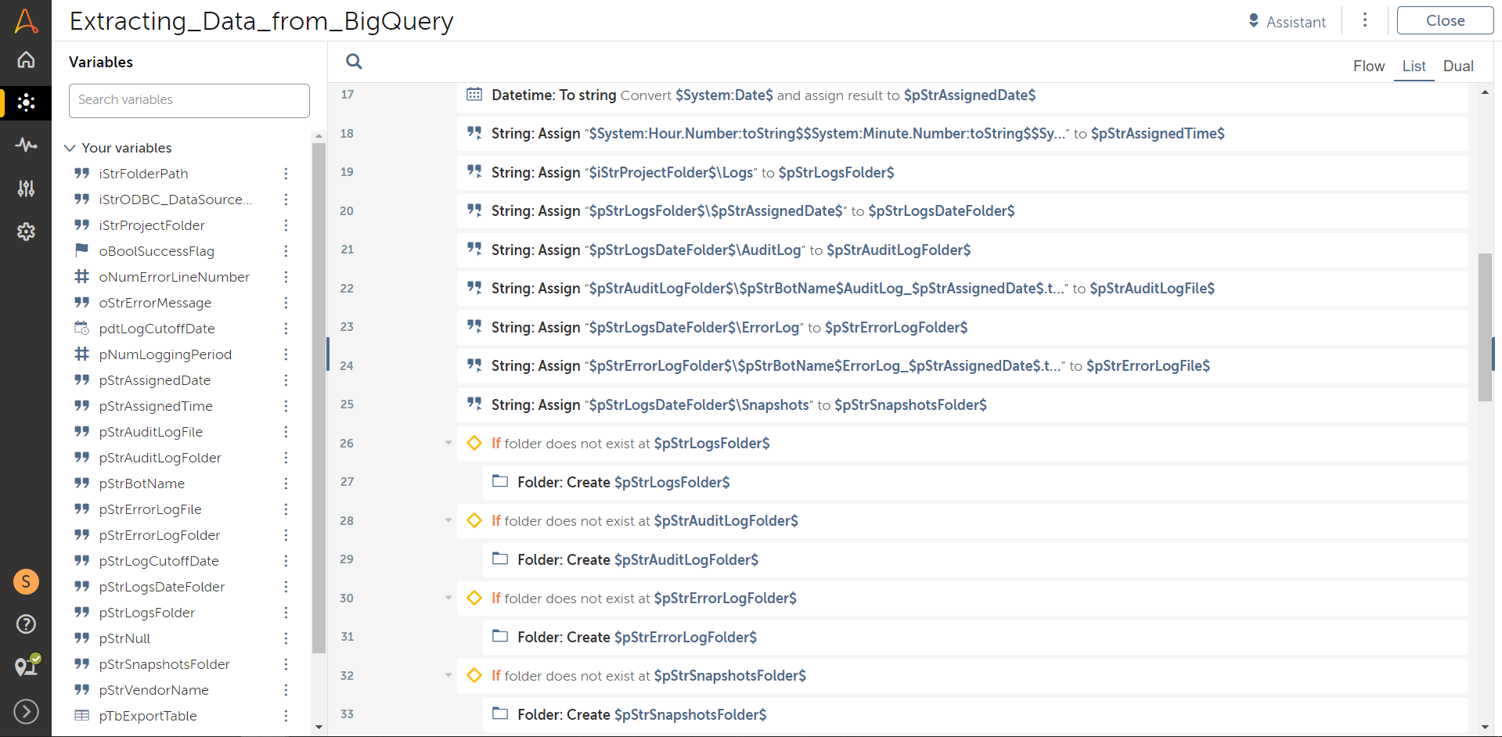Open three-dot menu for iStrFolderPath variable
This screenshot has width=1502, height=737.
(286, 174)
